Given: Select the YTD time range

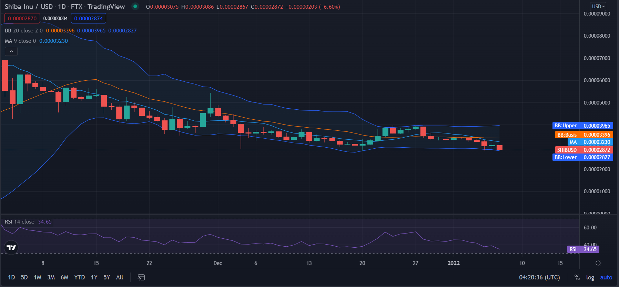Looking at the screenshot, I should click(80, 277).
